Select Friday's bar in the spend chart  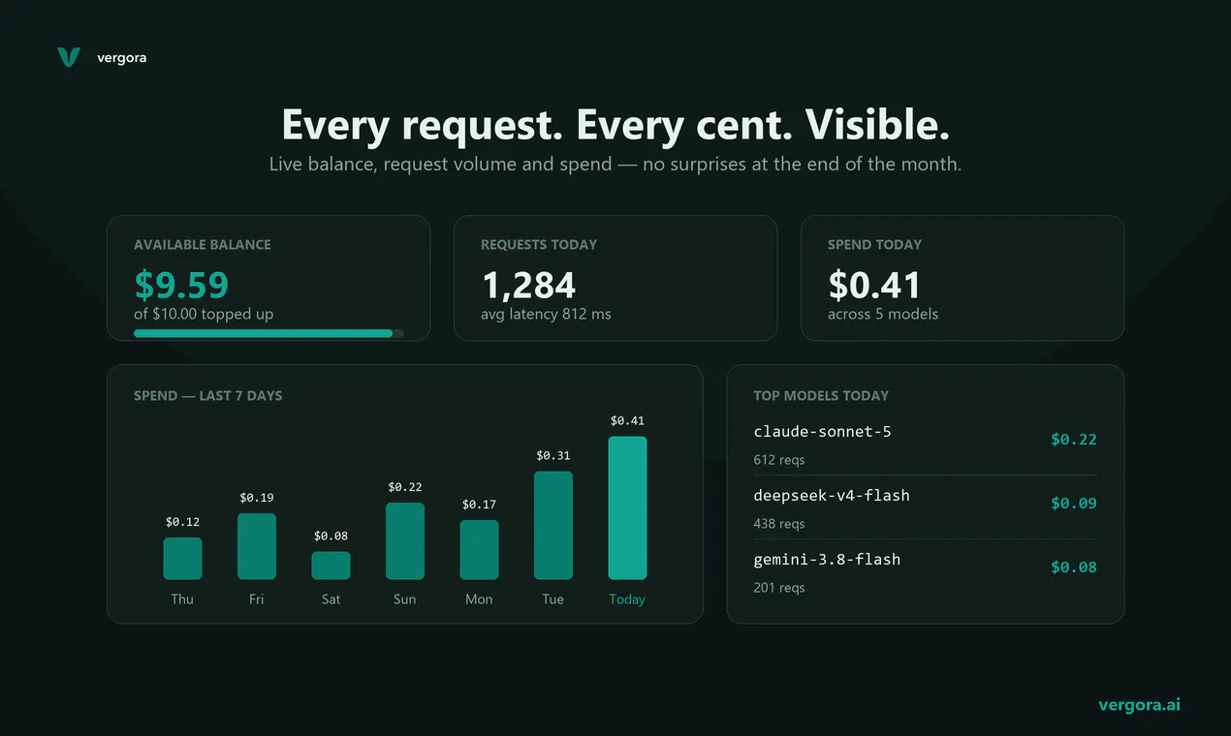coord(257,546)
